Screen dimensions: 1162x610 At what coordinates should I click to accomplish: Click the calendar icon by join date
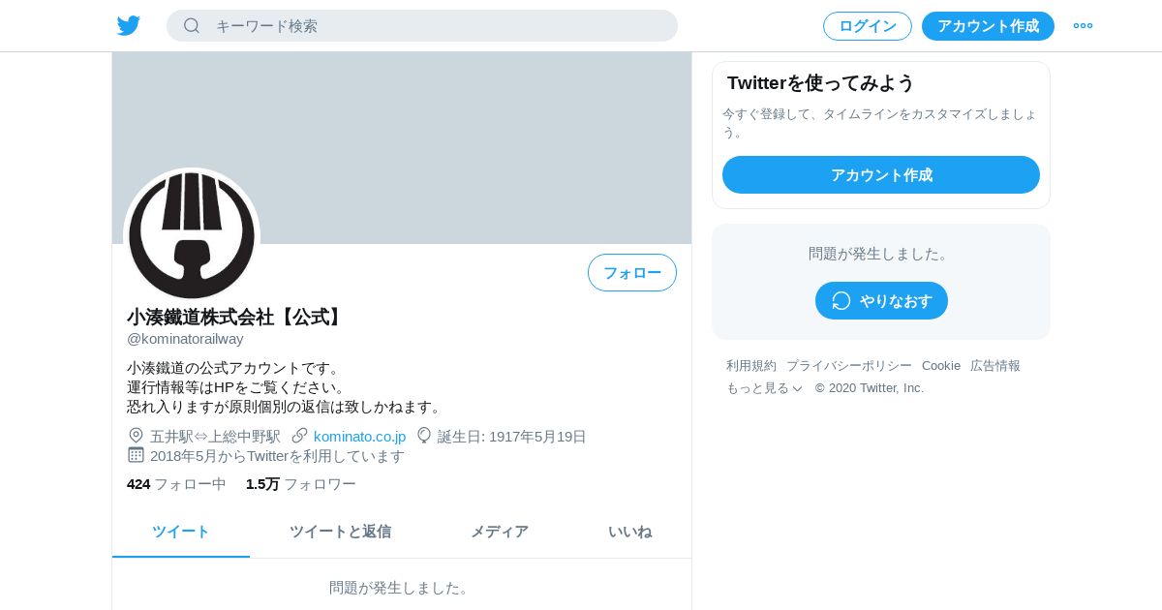[x=136, y=455]
